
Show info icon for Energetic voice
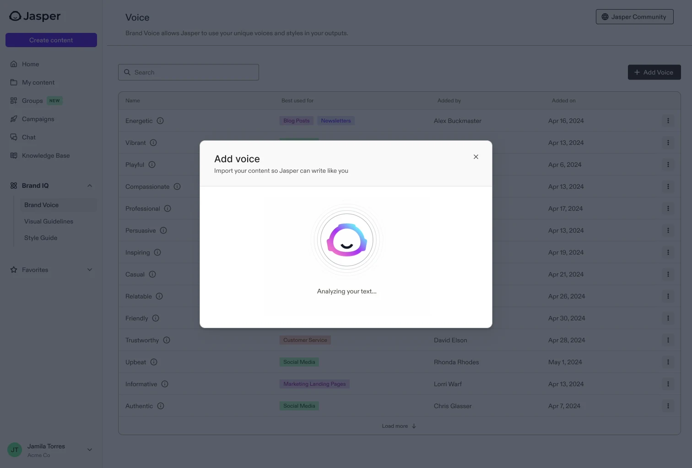160,121
